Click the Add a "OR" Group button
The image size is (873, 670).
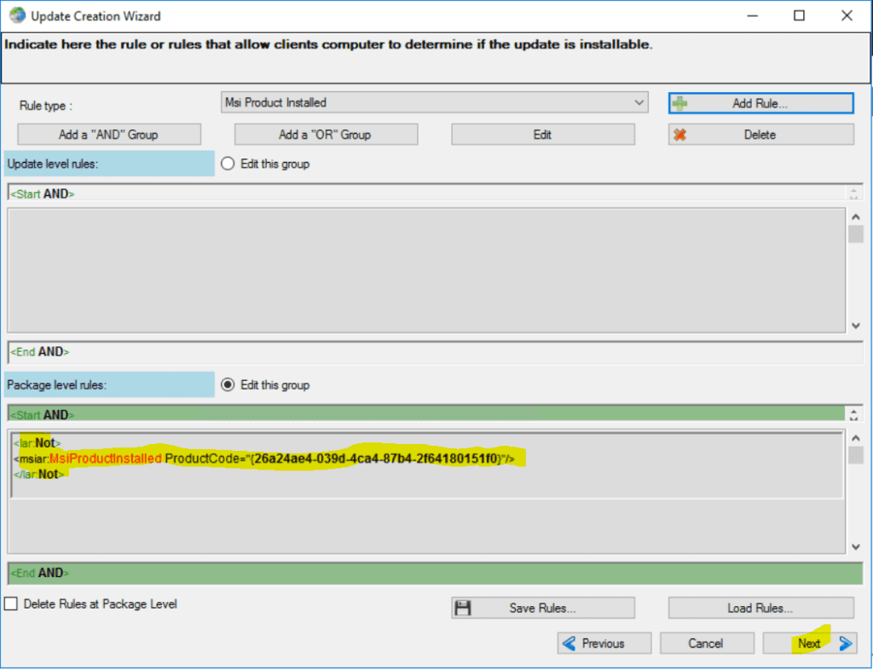point(326,134)
